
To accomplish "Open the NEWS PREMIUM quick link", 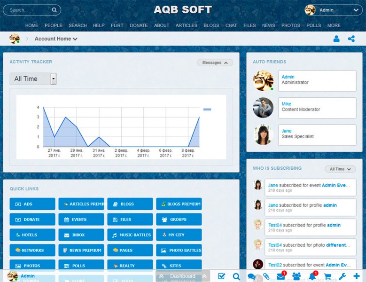I will point(81,250).
